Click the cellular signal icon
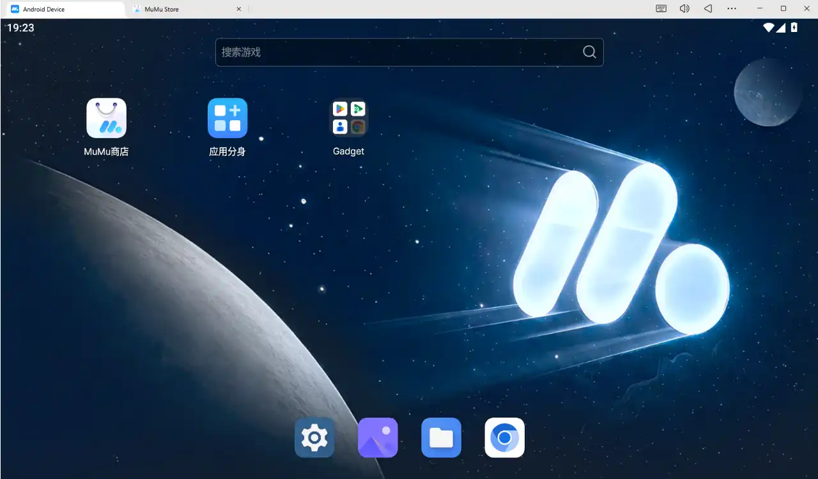Screen dimensions: 818x479 tap(781, 27)
